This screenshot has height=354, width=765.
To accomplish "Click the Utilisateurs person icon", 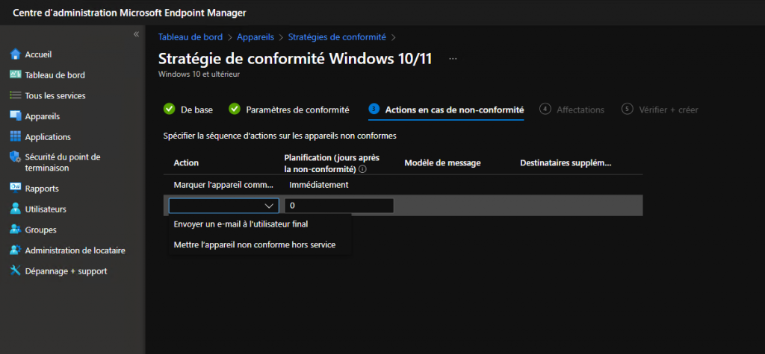I will 16,209.
